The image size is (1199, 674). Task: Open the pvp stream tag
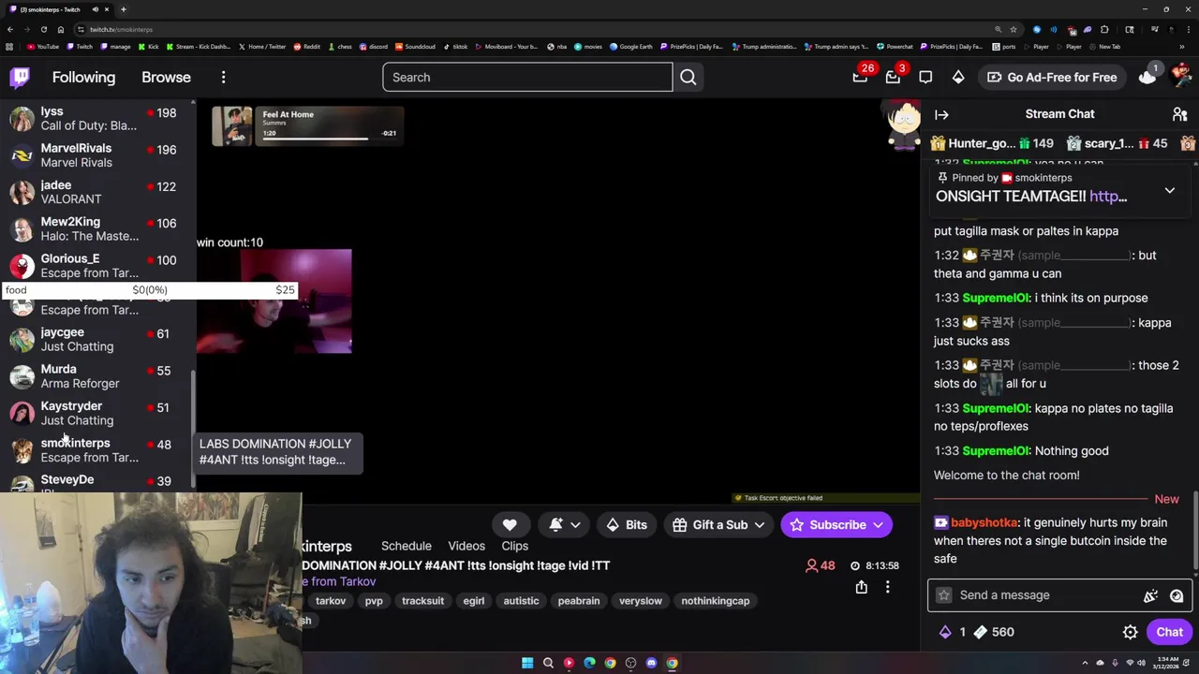(x=374, y=600)
